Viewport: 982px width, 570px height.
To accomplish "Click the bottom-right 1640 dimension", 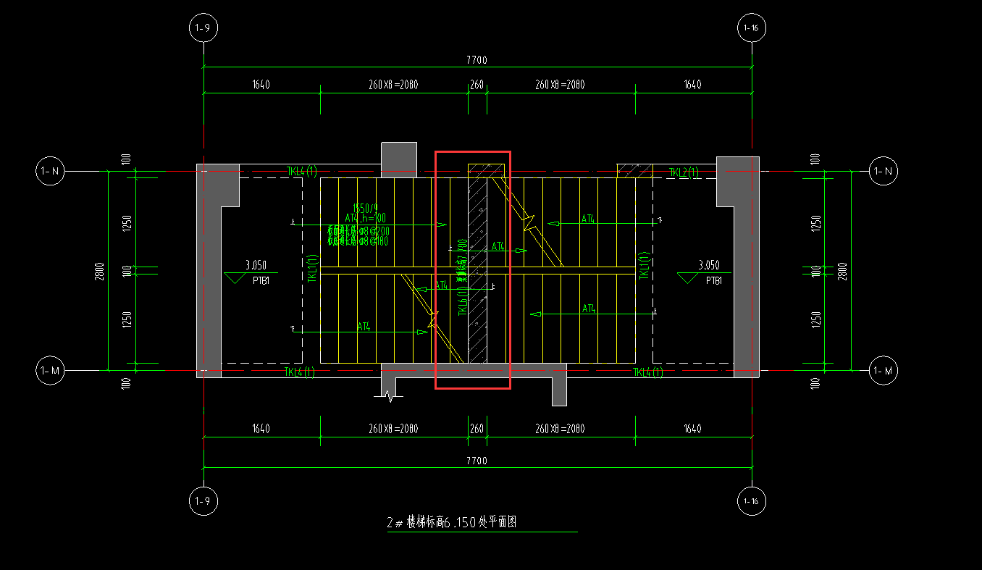I will pos(692,429).
